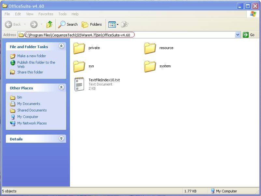Click the Share this folder icon
The width and height of the screenshot is (261, 196).
click(x=13, y=72)
